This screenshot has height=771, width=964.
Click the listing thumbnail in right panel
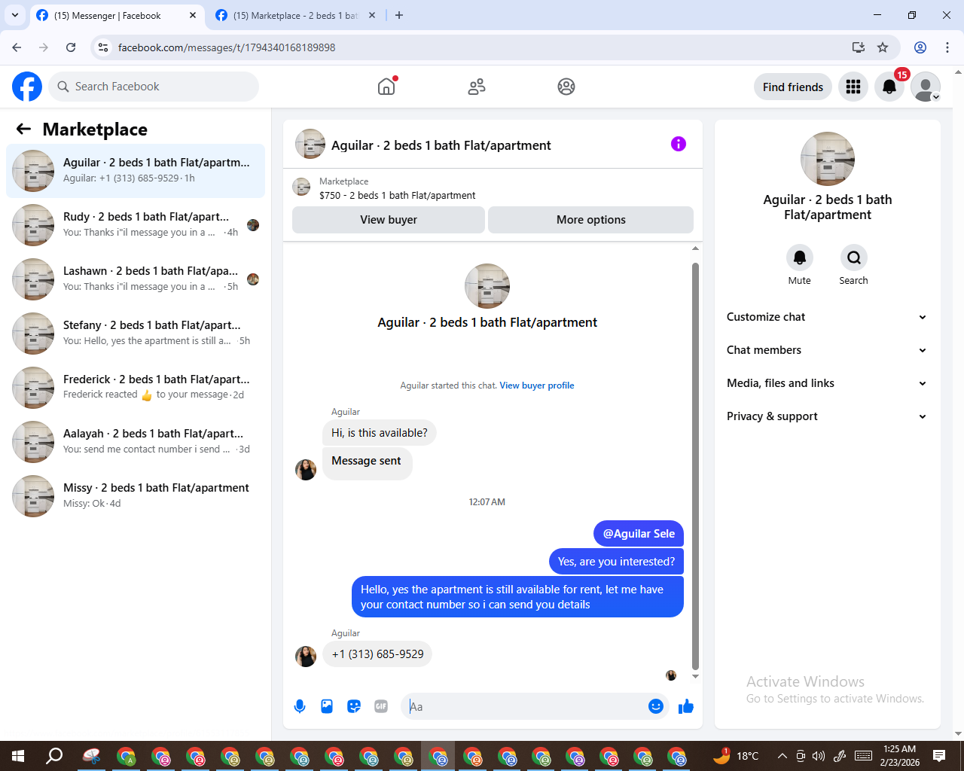tap(828, 159)
